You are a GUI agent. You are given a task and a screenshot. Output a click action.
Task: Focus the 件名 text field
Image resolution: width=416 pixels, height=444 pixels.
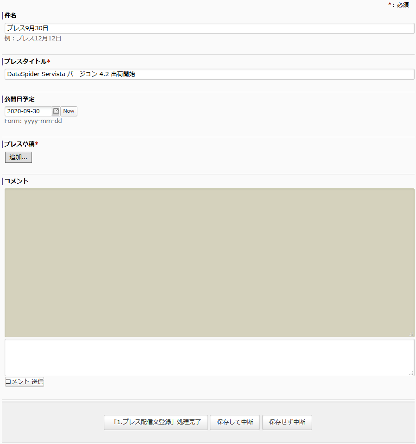(x=209, y=28)
